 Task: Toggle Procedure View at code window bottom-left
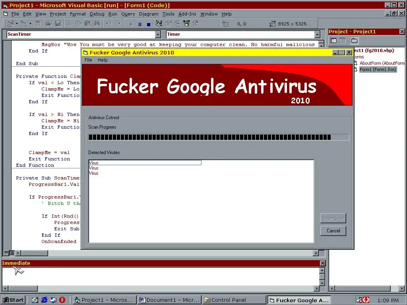pos(6,253)
